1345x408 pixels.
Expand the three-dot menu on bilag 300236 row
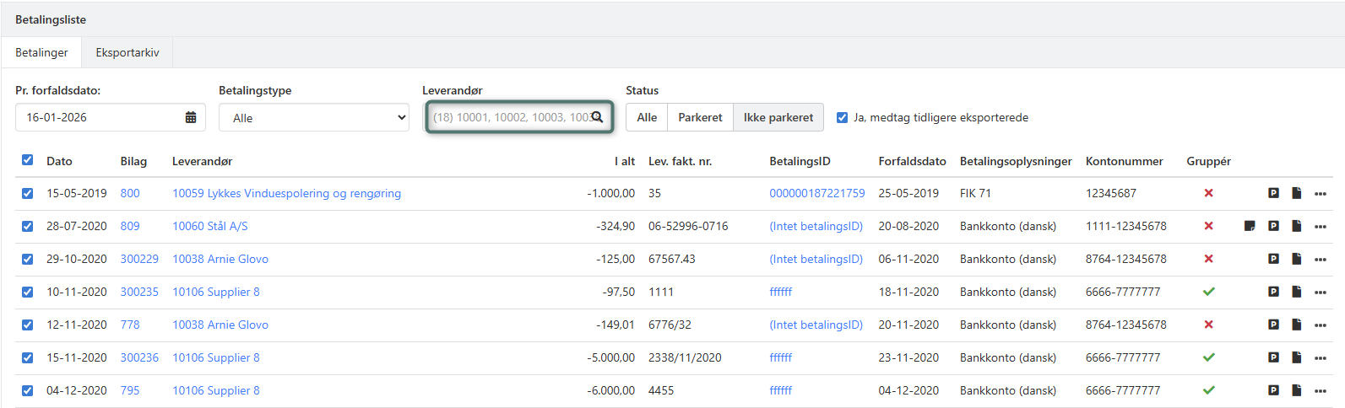1321,358
